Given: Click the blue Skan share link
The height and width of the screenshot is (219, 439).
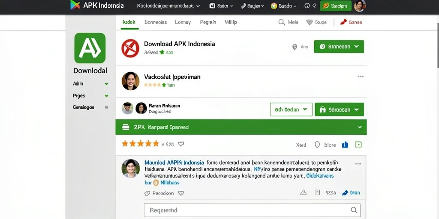Looking at the screenshot, I should [x=351, y=193].
